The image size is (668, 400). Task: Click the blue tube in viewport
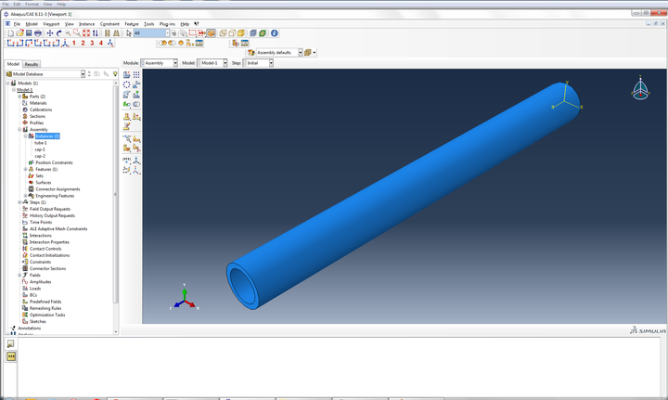(403, 194)
